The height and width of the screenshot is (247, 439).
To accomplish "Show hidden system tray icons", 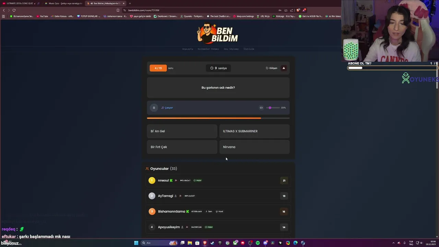I will click(393, 243).
